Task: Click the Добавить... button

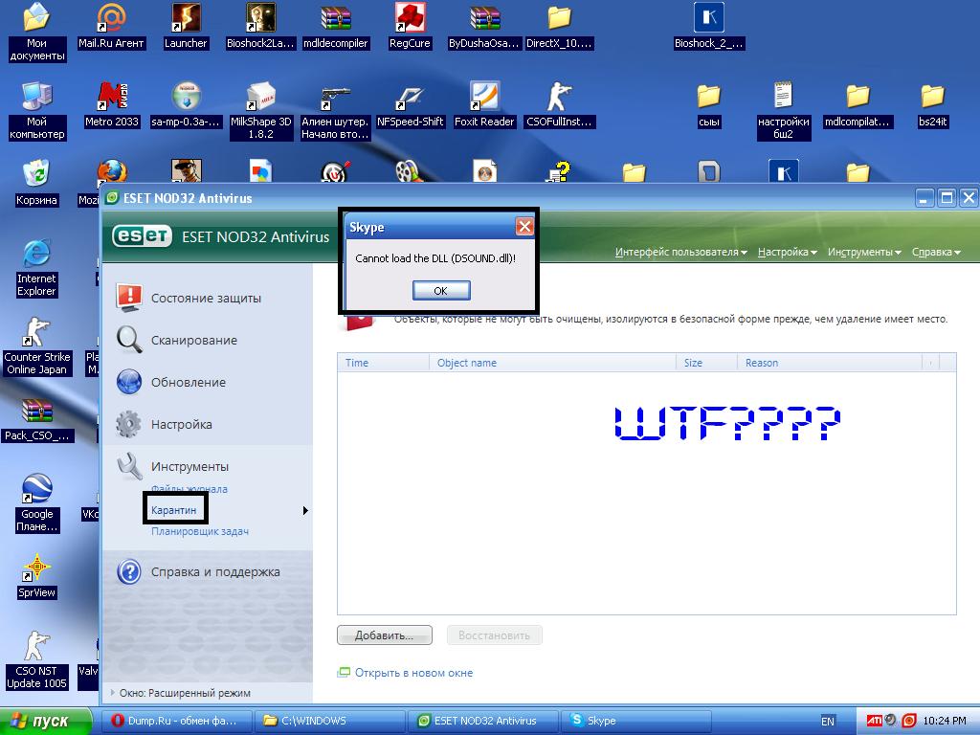Action: (x=385, y=635)
